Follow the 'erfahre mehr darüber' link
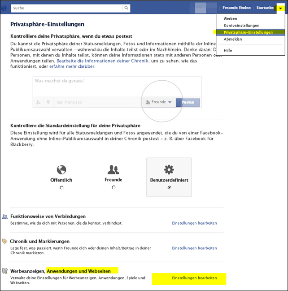 72,66
